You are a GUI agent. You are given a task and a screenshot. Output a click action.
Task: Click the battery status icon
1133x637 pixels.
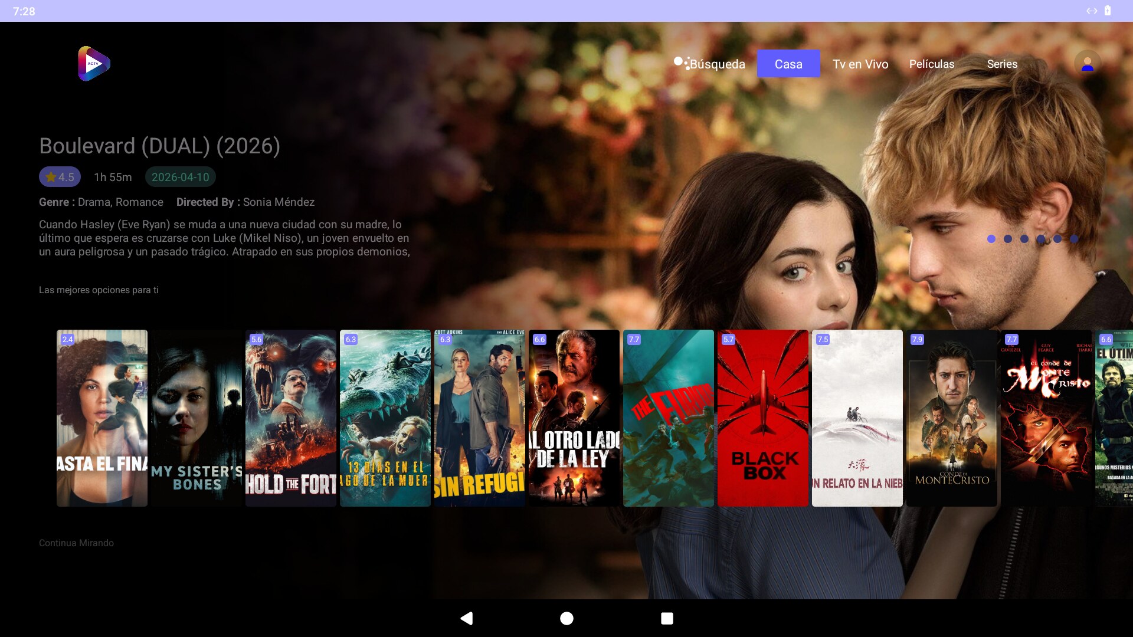[1108, 11]
